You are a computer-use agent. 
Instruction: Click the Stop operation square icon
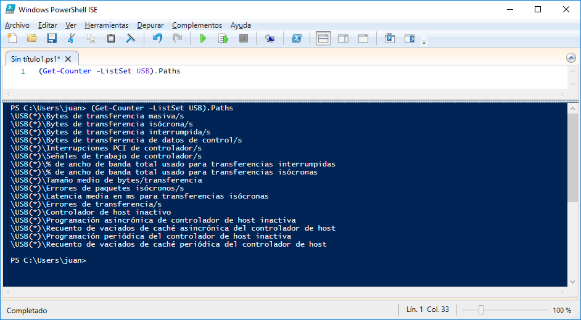[x=244, y=38]
